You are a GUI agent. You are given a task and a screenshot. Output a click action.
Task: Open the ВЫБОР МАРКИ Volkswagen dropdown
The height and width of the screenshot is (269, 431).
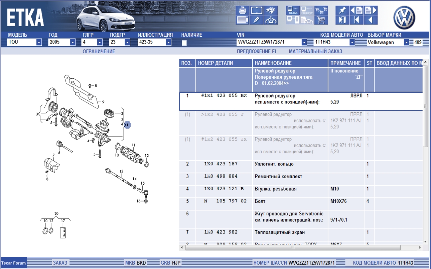tap(406, 42)
